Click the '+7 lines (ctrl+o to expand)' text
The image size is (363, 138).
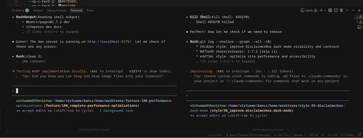pos(52,32)
